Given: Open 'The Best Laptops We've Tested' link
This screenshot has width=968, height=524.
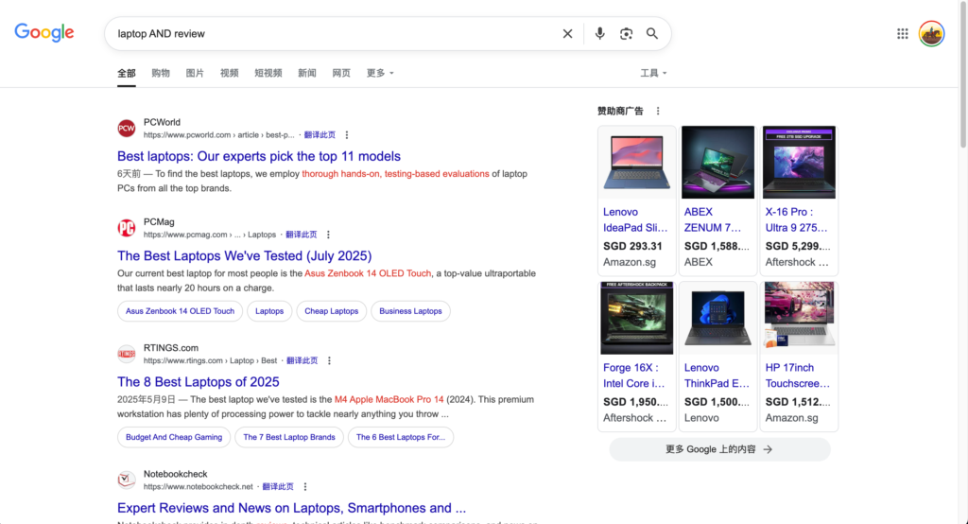Looking at the screenshot, I should [x=245, y=255].
